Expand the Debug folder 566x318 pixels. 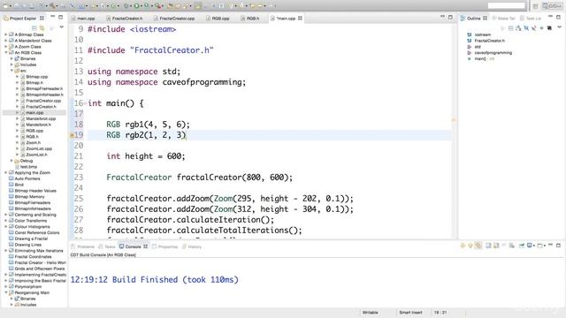11,161
